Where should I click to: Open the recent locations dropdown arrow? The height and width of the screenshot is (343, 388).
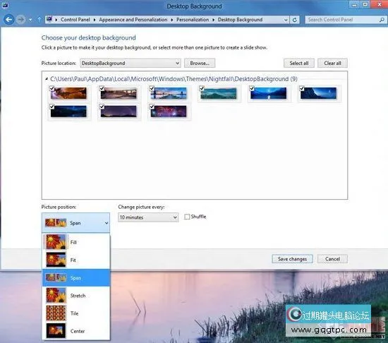[30, 20]
